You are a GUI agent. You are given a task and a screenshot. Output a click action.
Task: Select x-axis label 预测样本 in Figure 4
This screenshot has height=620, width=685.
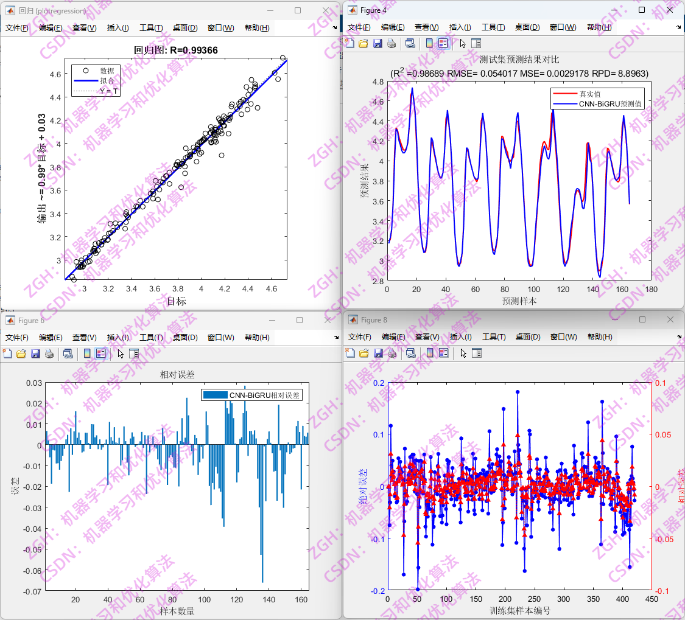[519, 301]
